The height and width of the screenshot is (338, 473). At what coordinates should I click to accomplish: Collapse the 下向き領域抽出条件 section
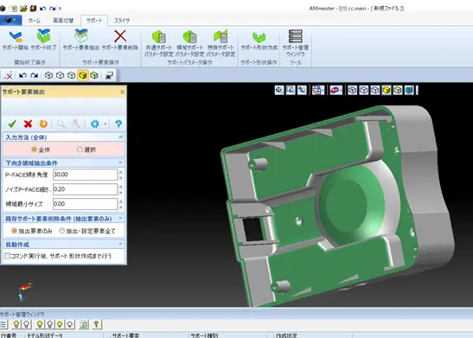point(120,163)
